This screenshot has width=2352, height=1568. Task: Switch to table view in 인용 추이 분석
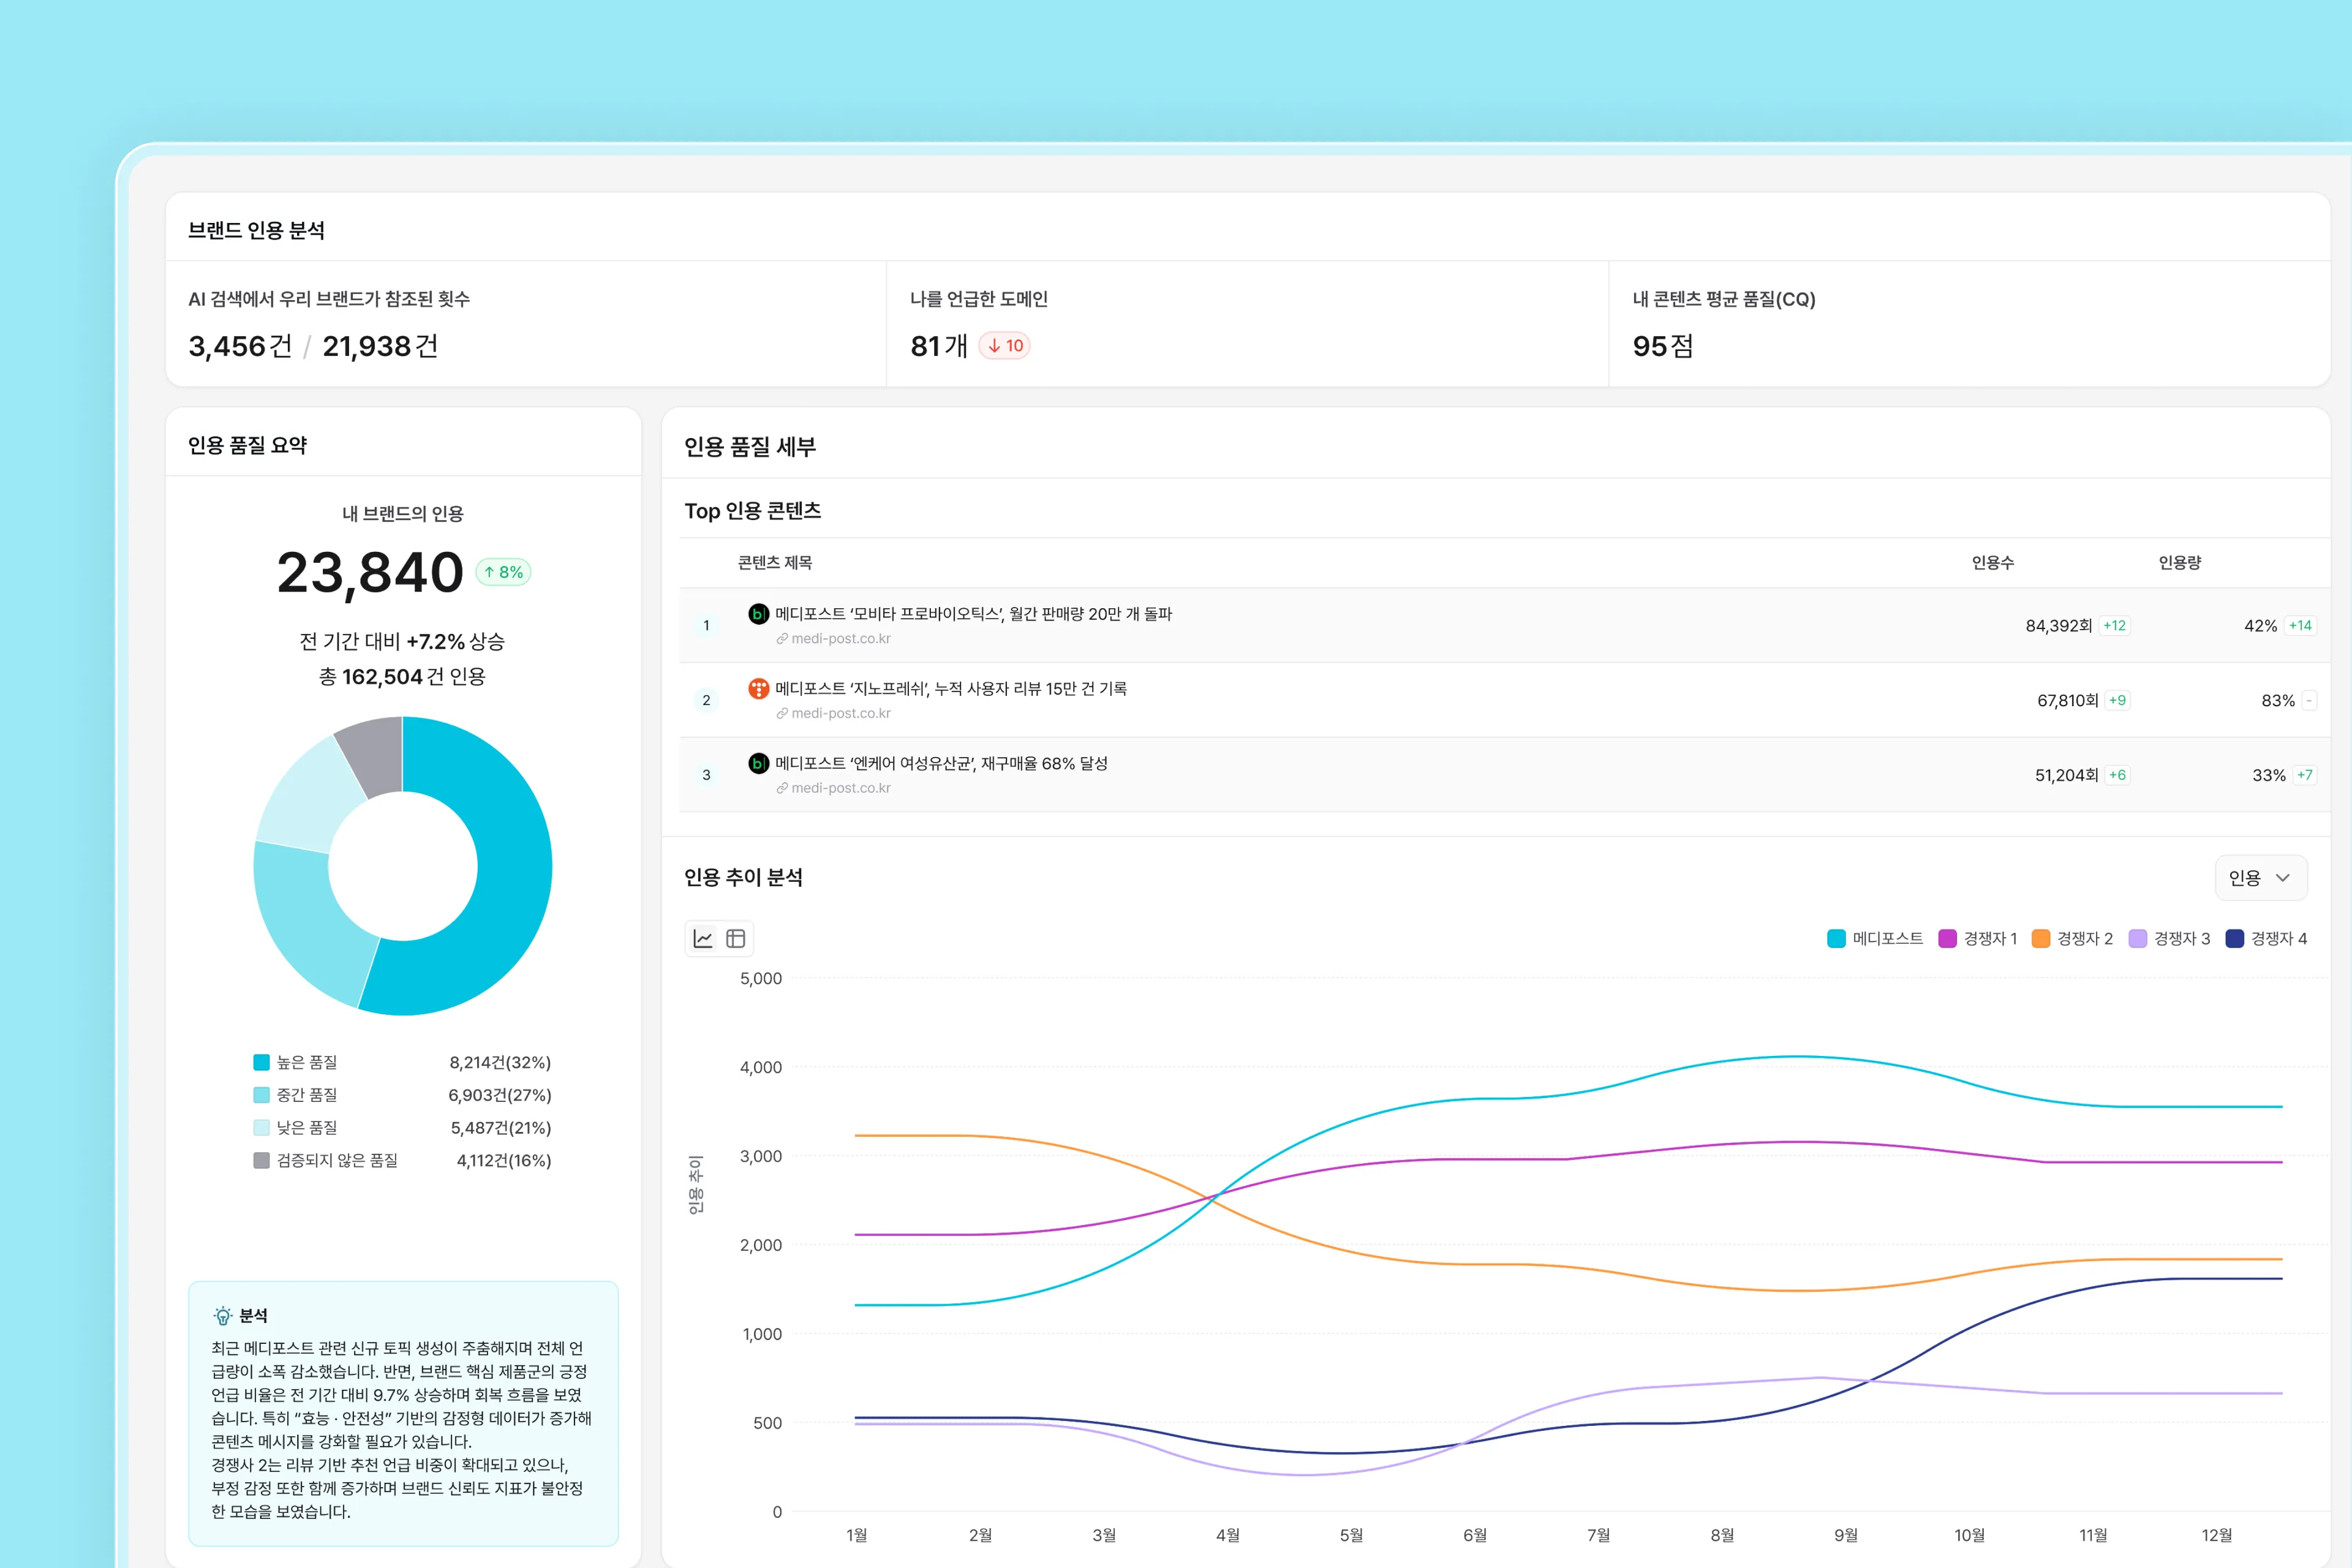coord(736,938)
